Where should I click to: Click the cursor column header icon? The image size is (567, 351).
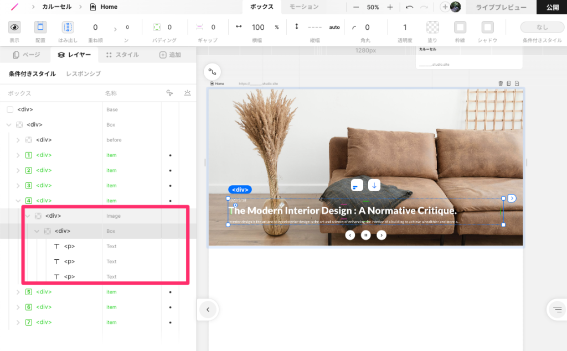tap(169, 93)
